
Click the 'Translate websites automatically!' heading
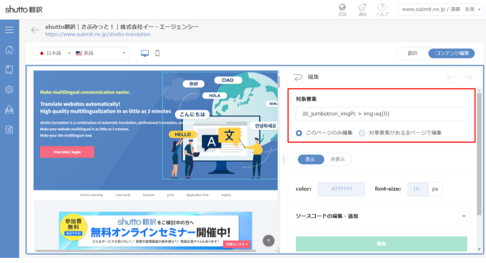tap(80, 104)
